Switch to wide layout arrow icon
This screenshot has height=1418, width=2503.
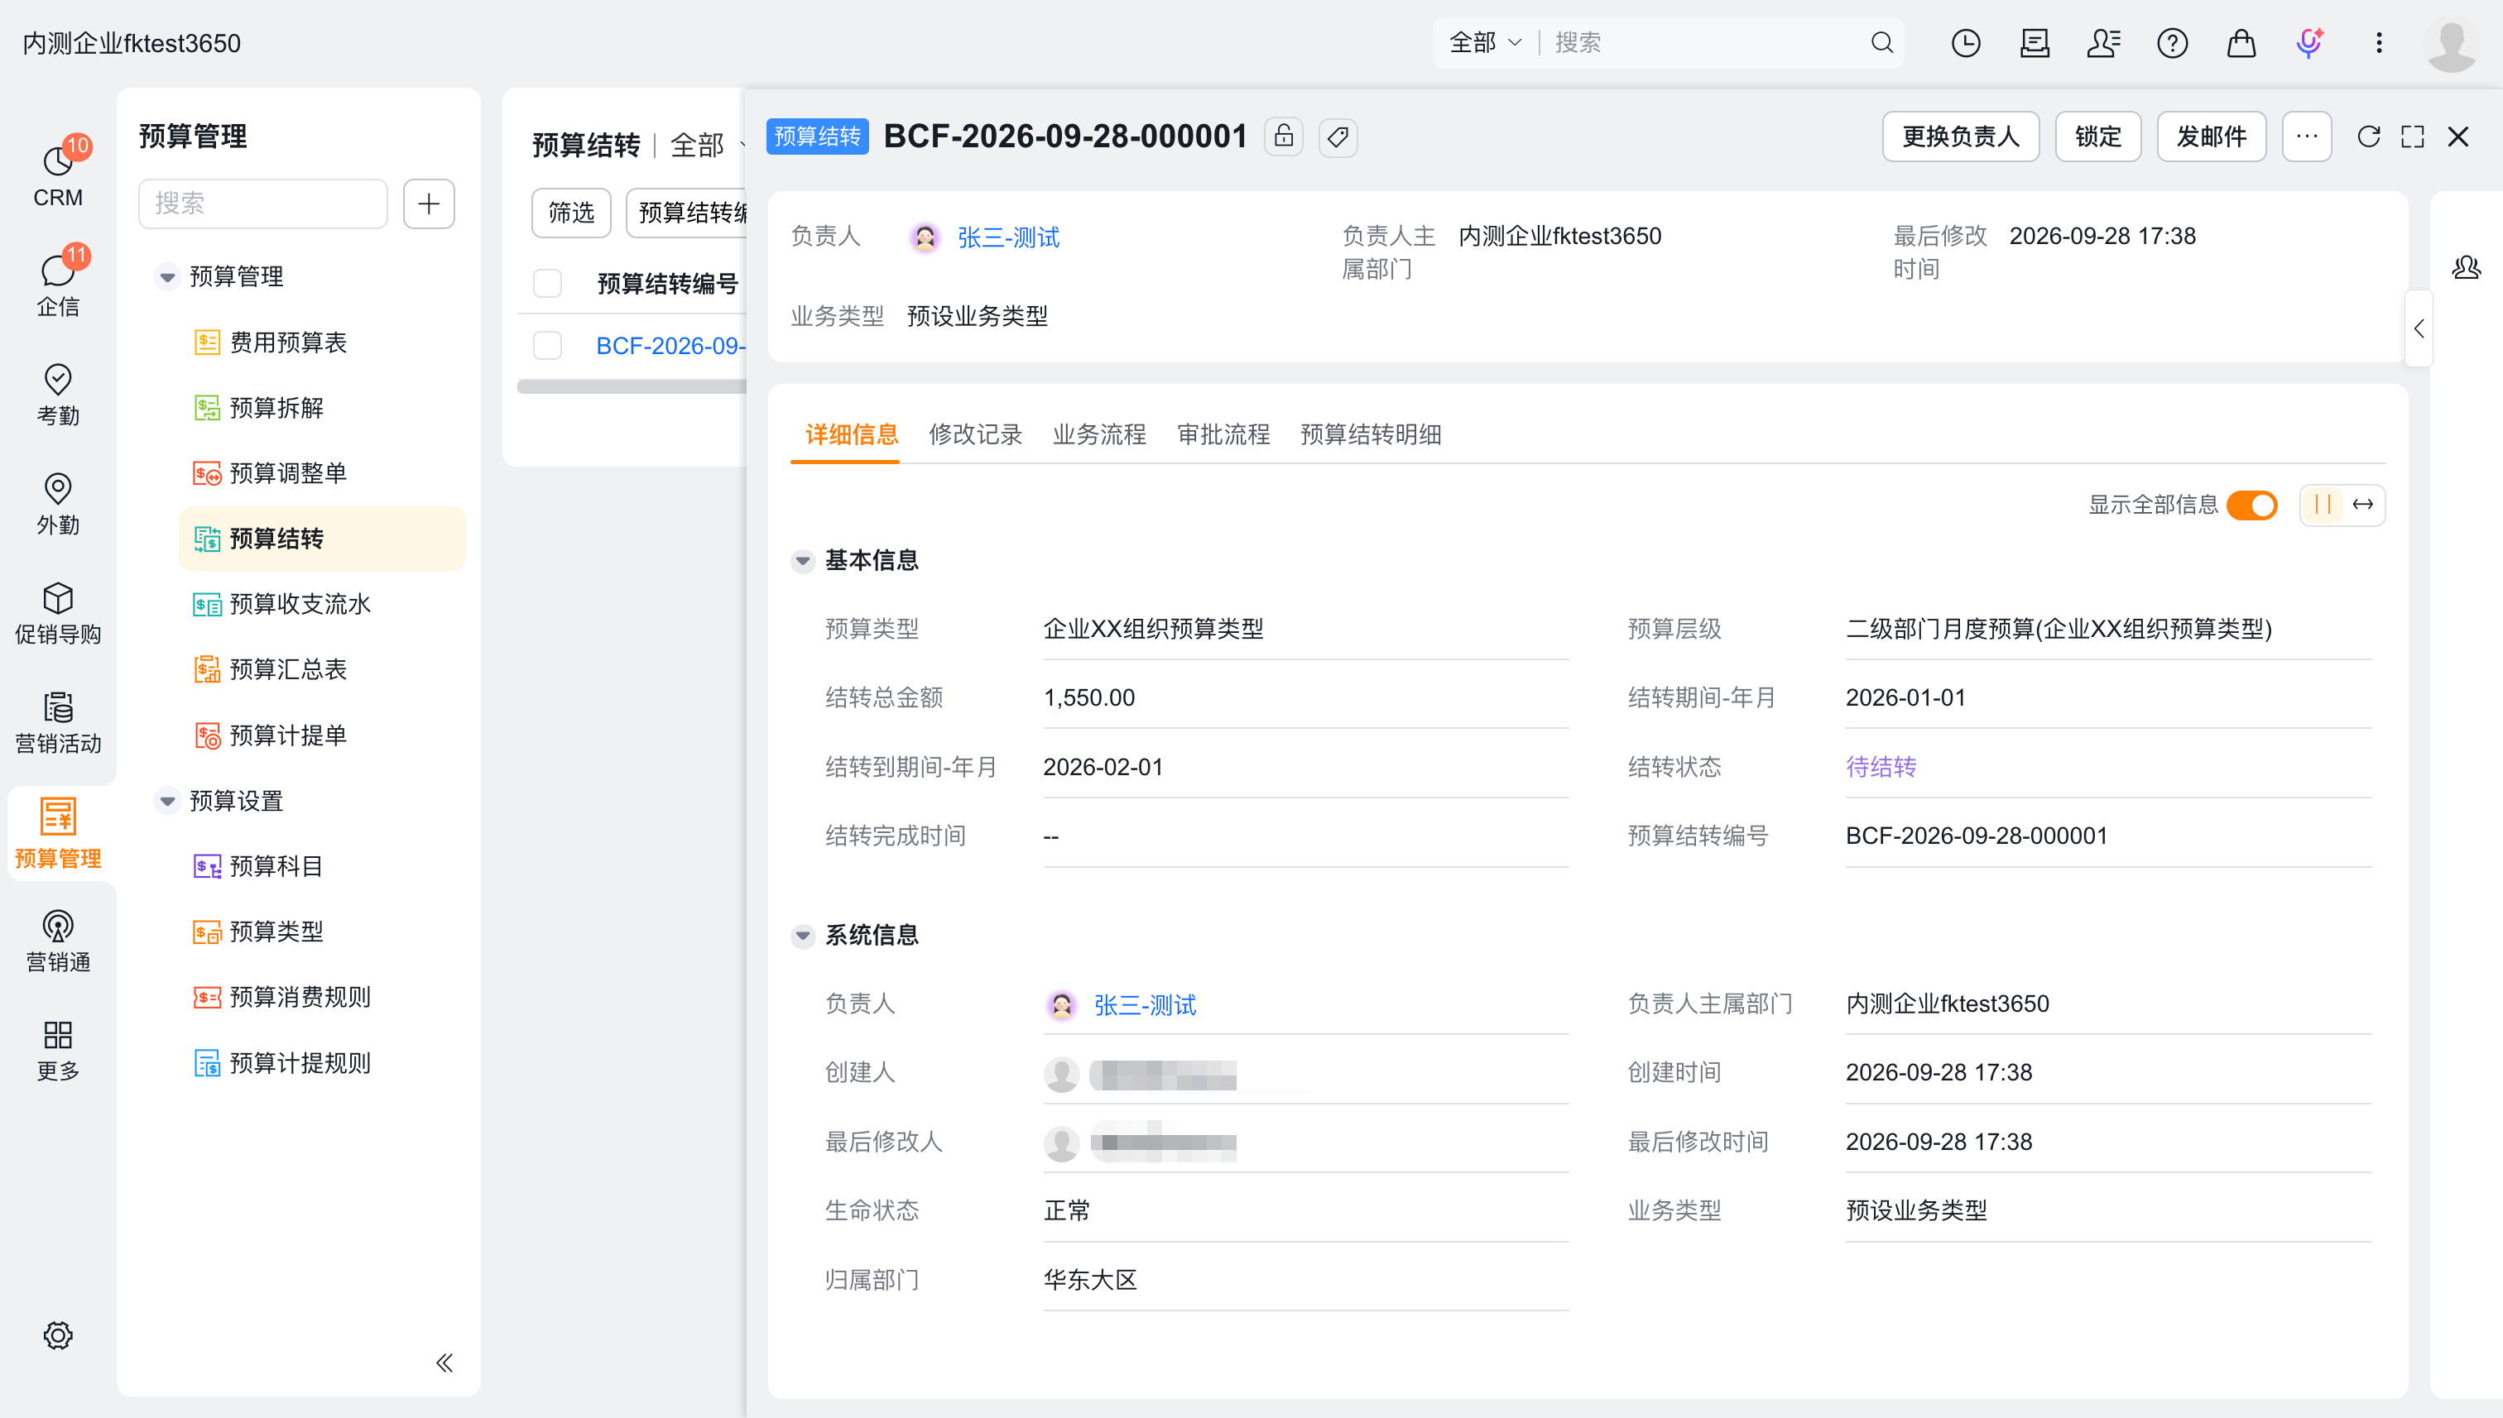pyautogui.click(x=2364, y=505)
